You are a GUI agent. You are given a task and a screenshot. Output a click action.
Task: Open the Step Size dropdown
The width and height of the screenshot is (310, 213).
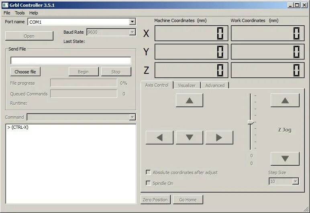(x=295, y=181)
